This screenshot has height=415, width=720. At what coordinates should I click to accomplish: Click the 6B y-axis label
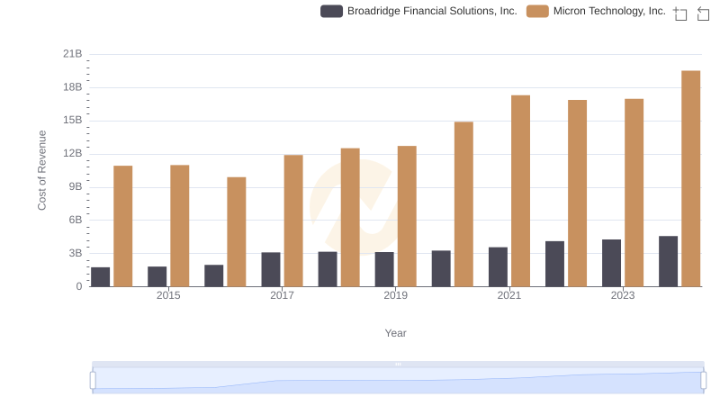pos(76,220)
